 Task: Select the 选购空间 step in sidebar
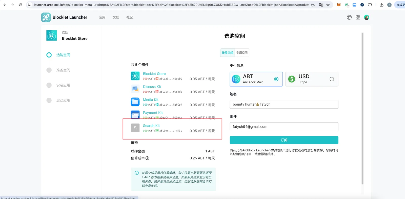(x=63, y=55)
